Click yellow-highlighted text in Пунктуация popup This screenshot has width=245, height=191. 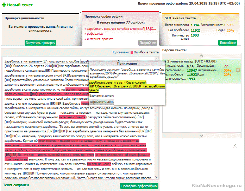(127, 86)
